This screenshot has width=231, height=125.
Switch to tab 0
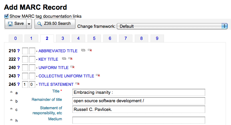pos(15,39)
